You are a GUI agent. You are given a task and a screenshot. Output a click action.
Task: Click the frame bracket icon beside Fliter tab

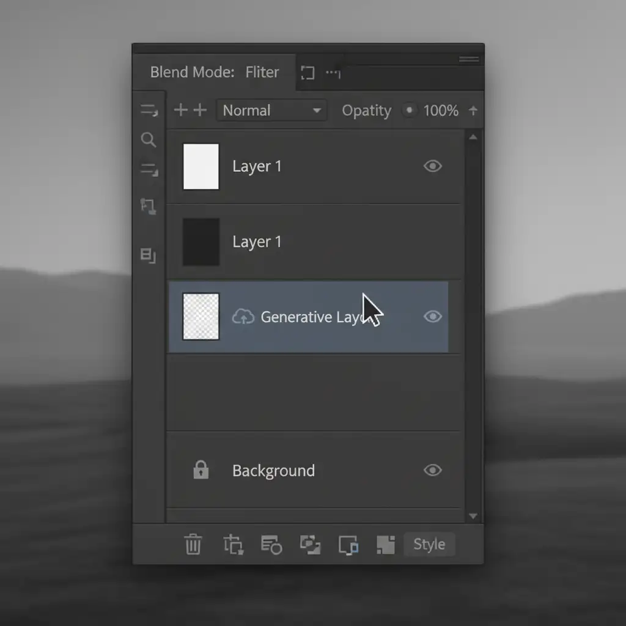click(x=307, y=73)
